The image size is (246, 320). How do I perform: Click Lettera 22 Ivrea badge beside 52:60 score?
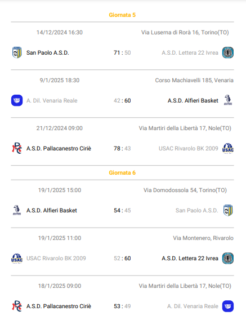coord(228,258)
